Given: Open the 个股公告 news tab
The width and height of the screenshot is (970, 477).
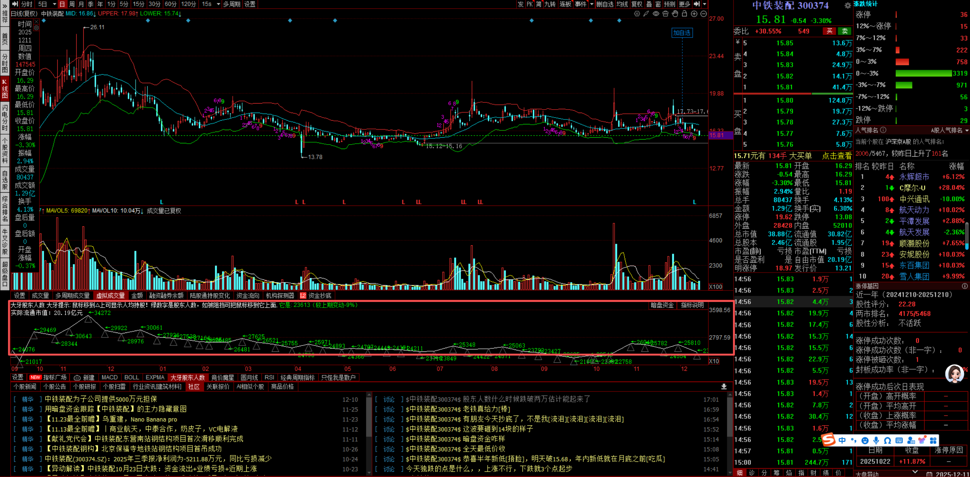Looking at the screenshot, I should click(x=55, y=387).
